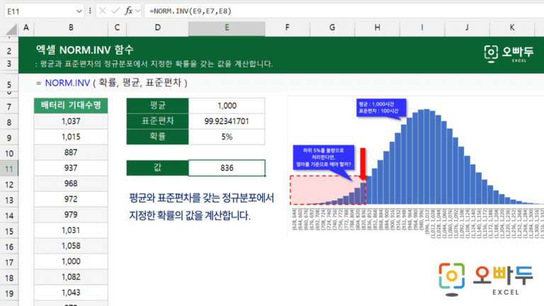This screenshot has width=544, height=306.
Task: Click cell B17 with value 1,000
Action: pyautogui.click(x=71, y=261)
